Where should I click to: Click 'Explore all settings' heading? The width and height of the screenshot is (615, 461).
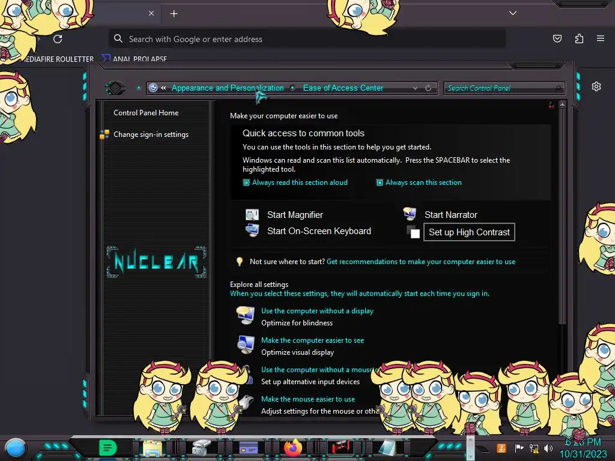click(259, 285)
